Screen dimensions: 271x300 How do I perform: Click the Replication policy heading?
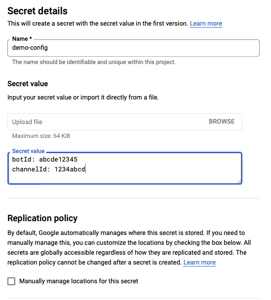(42, 218)
